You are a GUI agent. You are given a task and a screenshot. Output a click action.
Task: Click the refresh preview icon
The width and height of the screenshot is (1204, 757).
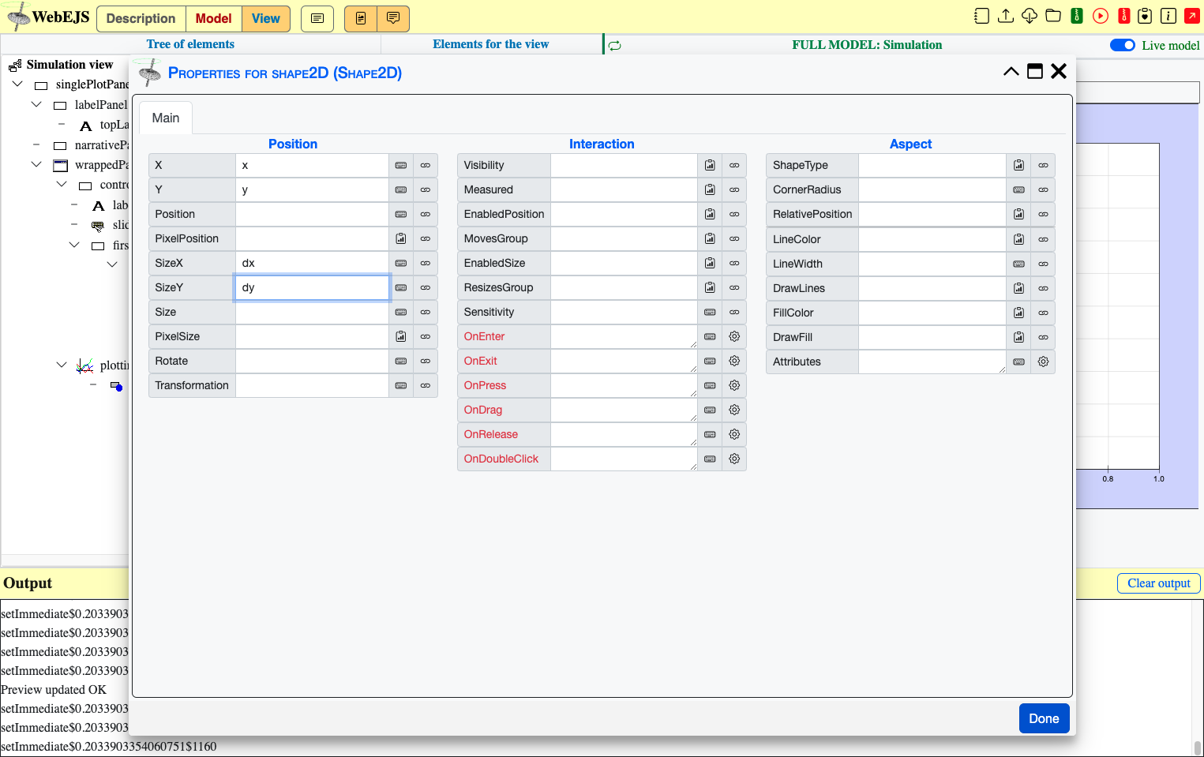pyautogui.click(x=615, y=46)
